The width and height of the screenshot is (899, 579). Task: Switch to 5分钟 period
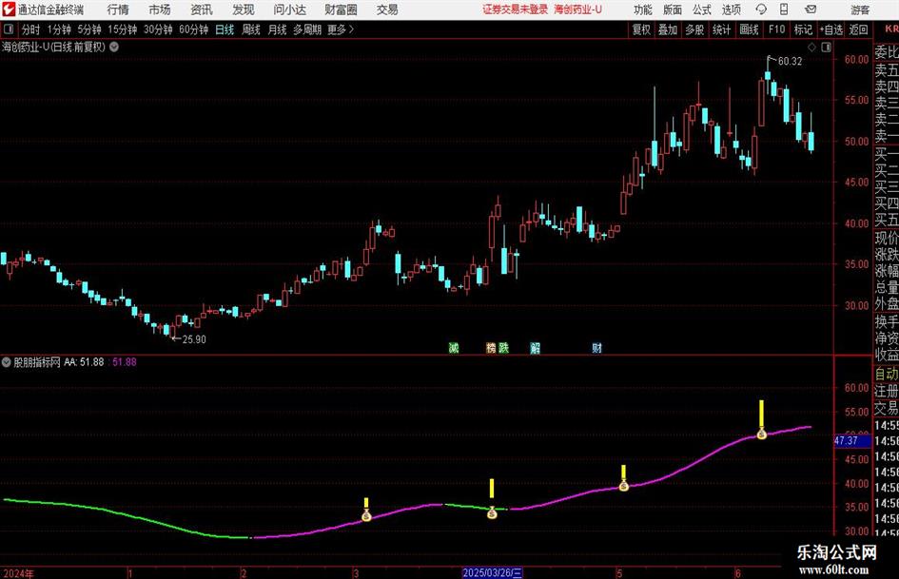coord(88,29)
